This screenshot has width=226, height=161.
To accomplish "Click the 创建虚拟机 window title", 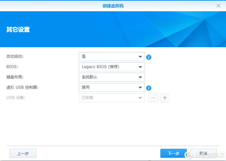I will 113,6.
